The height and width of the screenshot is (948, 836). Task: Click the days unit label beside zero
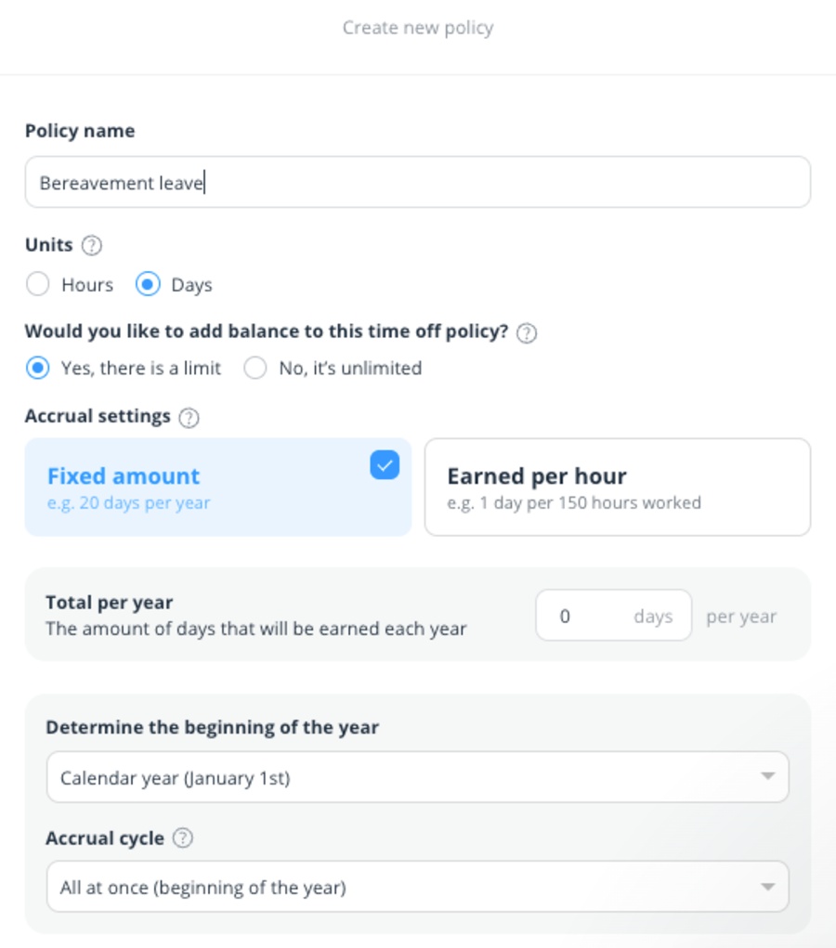(x=653, y=616)
